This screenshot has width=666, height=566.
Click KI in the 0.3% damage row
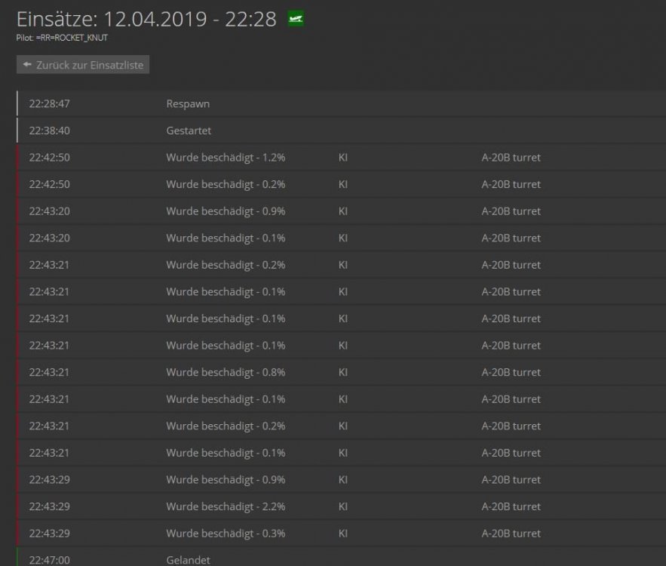point(343,533)
